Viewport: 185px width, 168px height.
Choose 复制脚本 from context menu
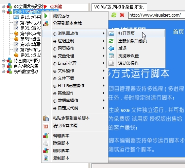pyautogui.click(x=75, y=158)
